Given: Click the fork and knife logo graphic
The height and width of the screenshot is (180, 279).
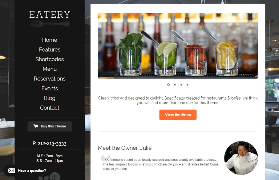Looking at the screenshot, I should coord(50,24).
